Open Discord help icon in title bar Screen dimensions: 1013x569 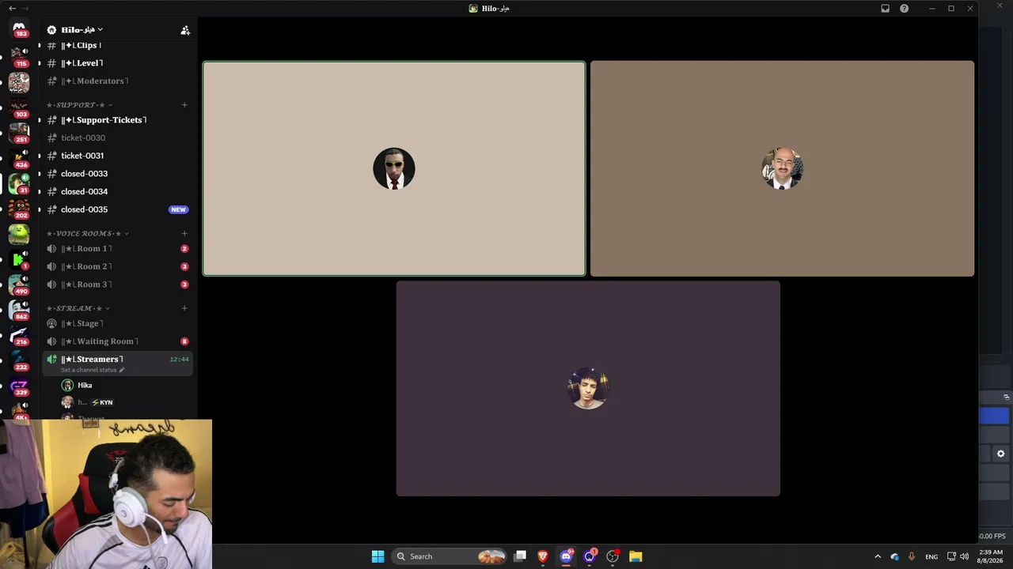coord(904,9)
